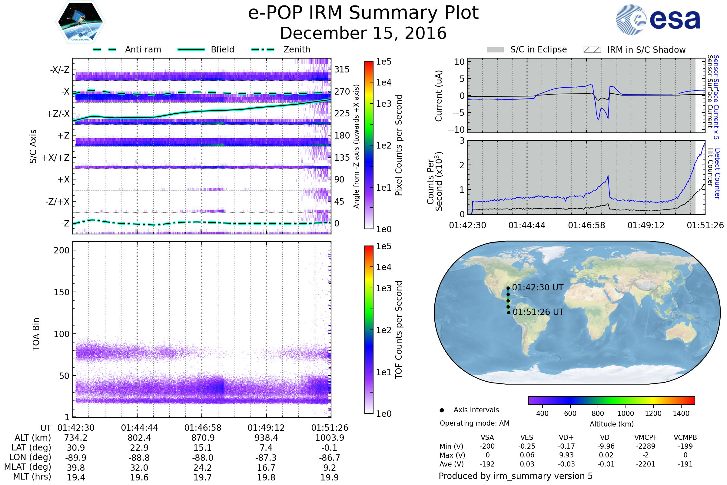Click the S/C in Eclipse gray legend patch
The image size is (727, 485).
pyautogui.click(x=495, y=50)
